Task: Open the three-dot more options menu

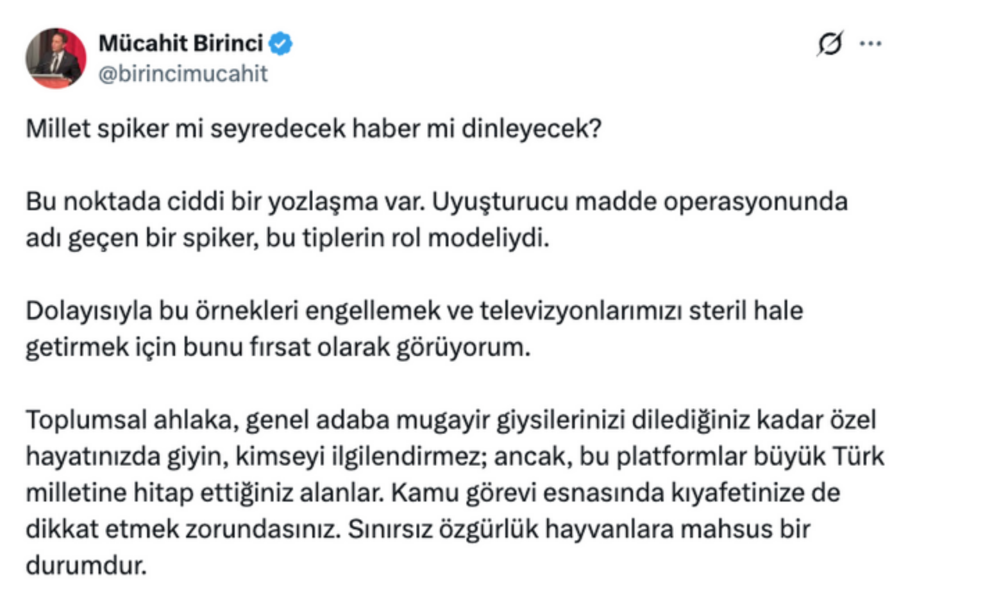Action: [870, 44]
